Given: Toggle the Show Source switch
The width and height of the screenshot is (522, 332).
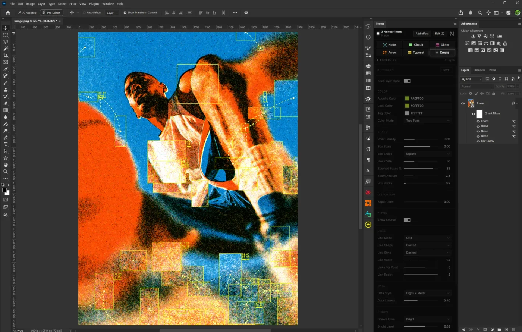Looking at the screenshot, I should pyautogui.click(x=407, y=220).
